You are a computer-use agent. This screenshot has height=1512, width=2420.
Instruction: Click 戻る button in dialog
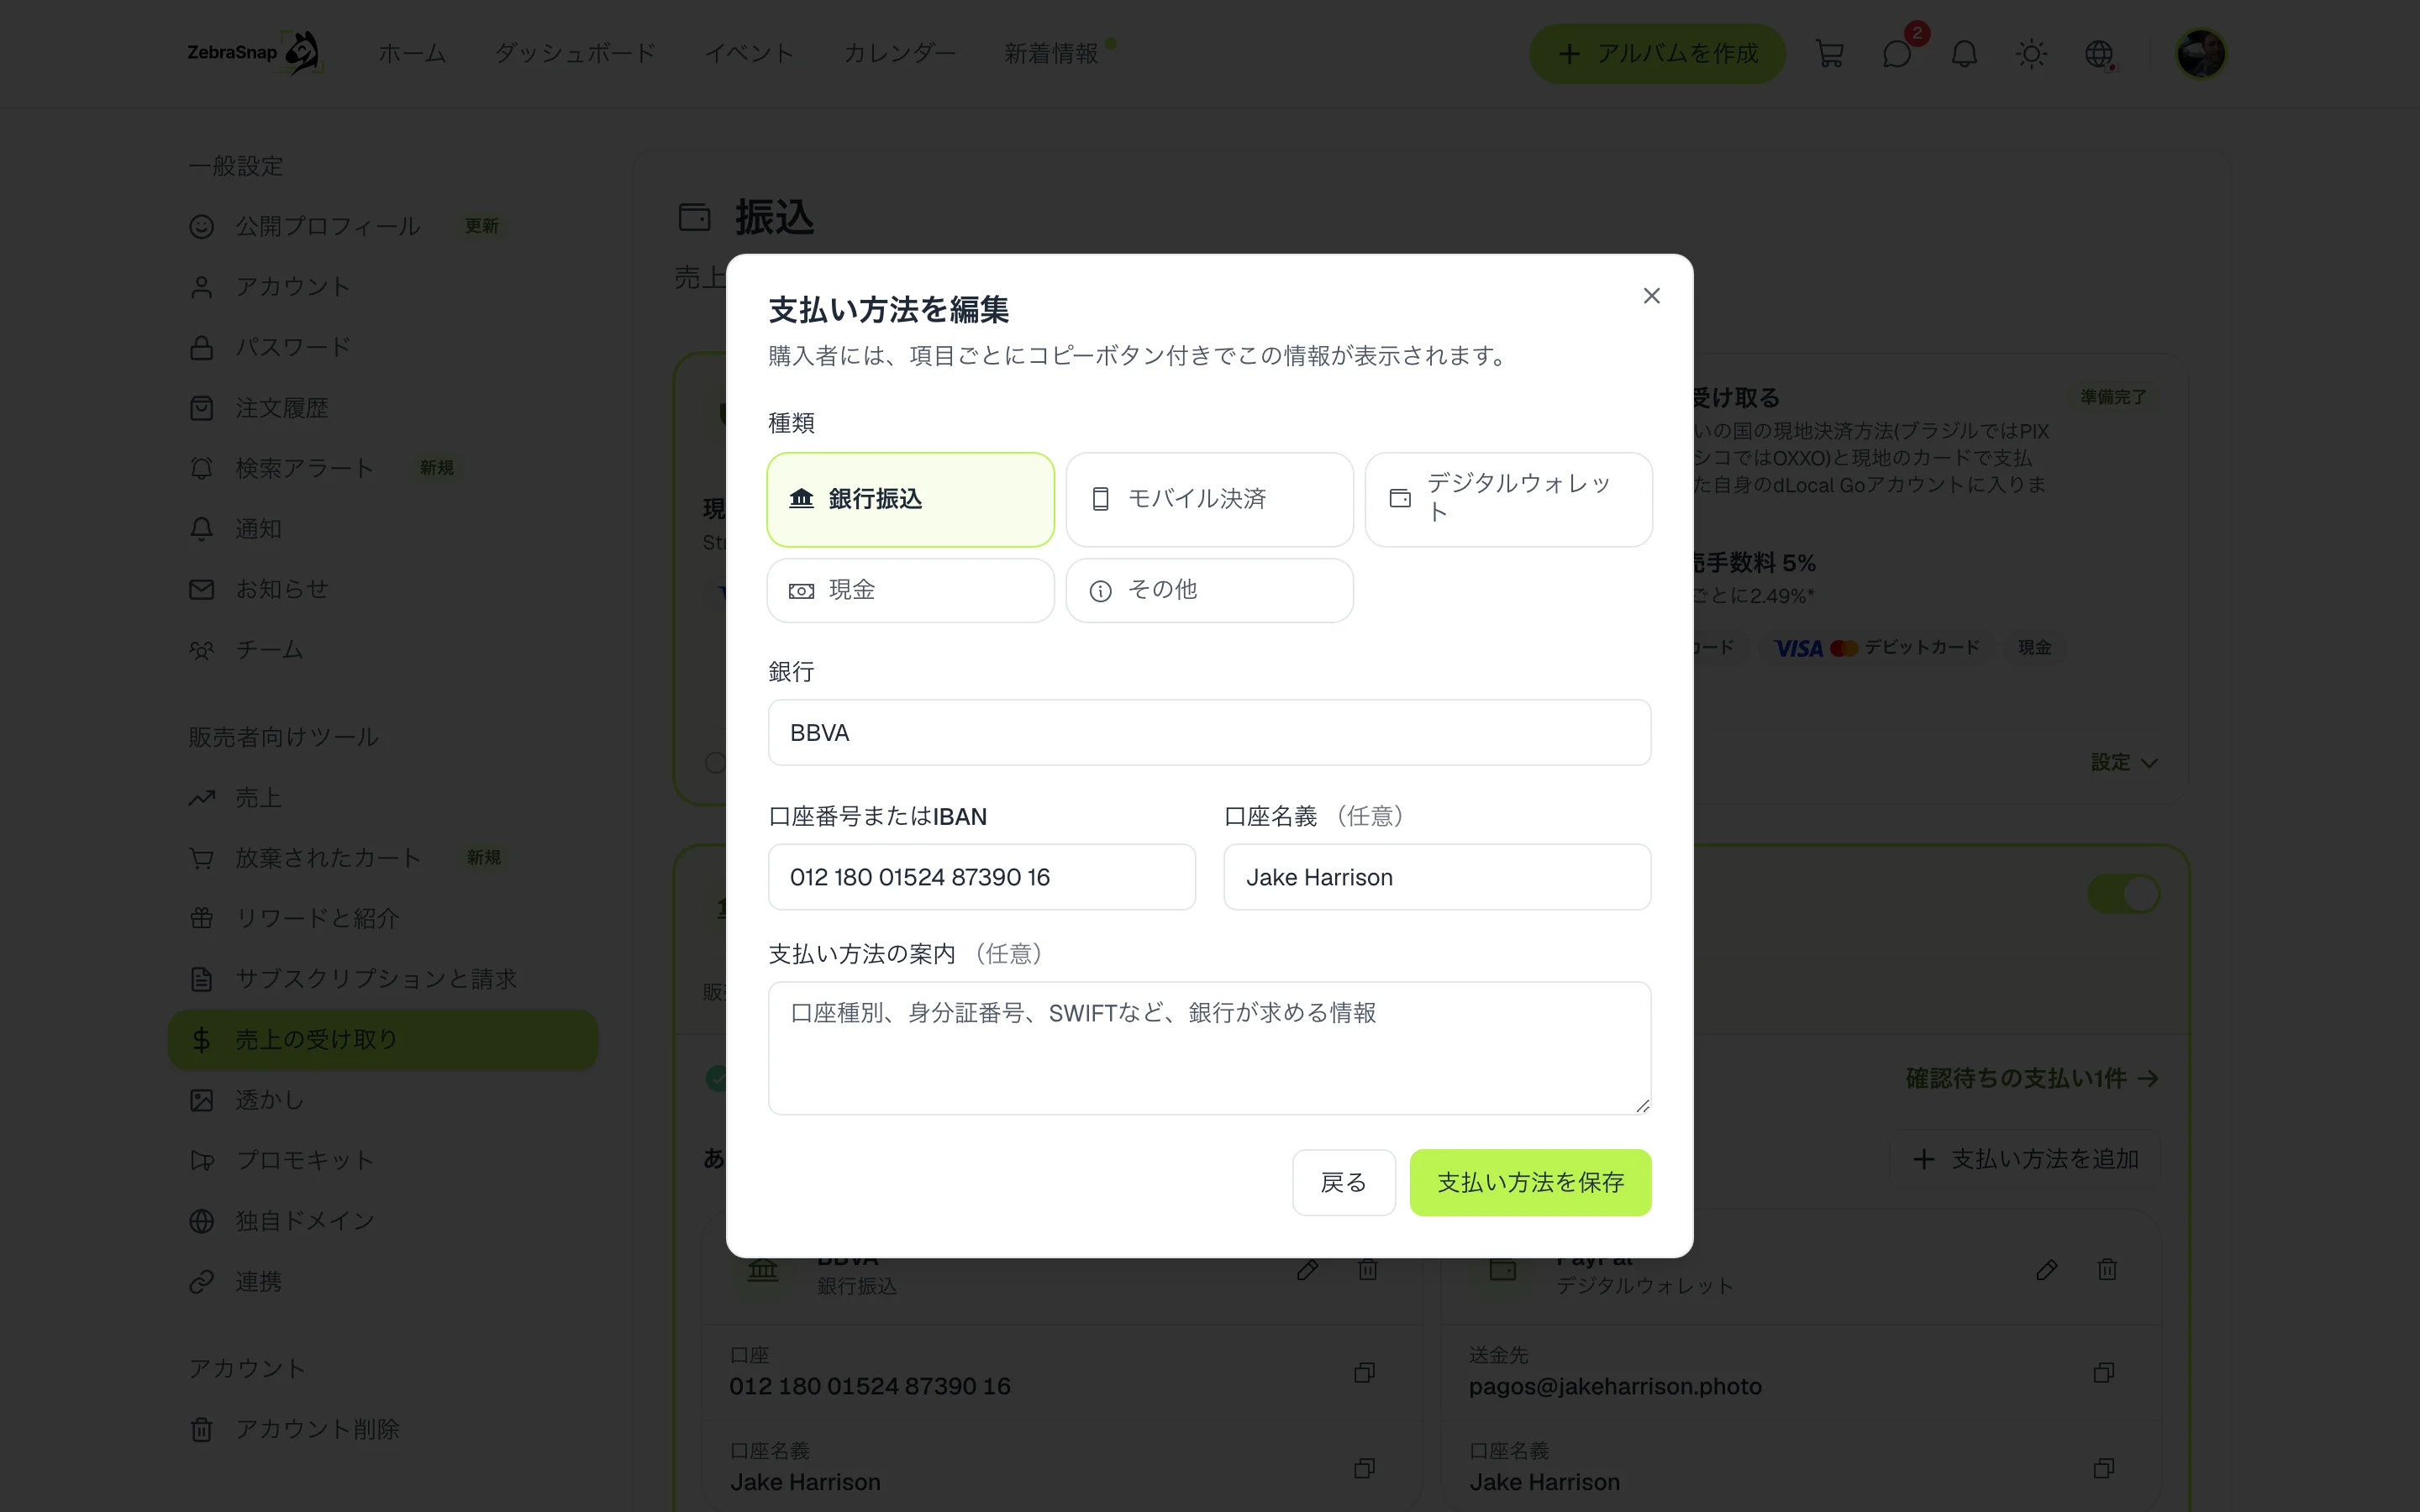pyautogui.click(x=1343, y=1183)
